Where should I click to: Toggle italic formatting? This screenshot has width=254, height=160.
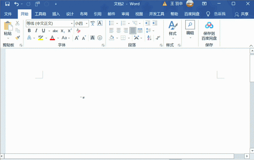36,30
